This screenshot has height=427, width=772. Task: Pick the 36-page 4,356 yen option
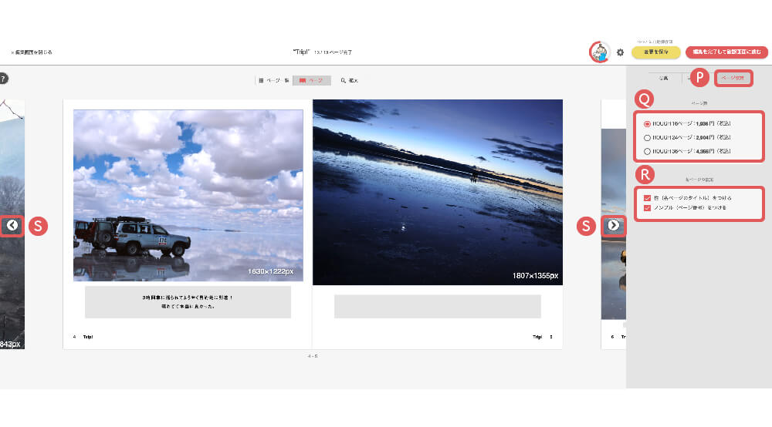coord(647,151)
